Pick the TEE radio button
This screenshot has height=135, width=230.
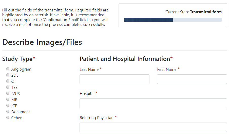coord(8,87)
